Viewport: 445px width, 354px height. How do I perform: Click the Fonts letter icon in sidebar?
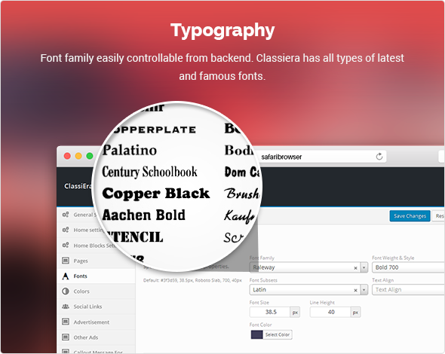coord(66,276)
